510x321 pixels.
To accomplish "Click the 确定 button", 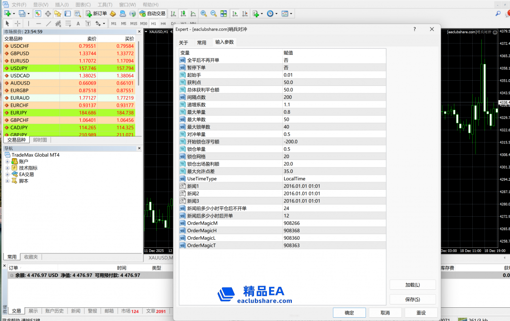I will click(x=349, y=313).
